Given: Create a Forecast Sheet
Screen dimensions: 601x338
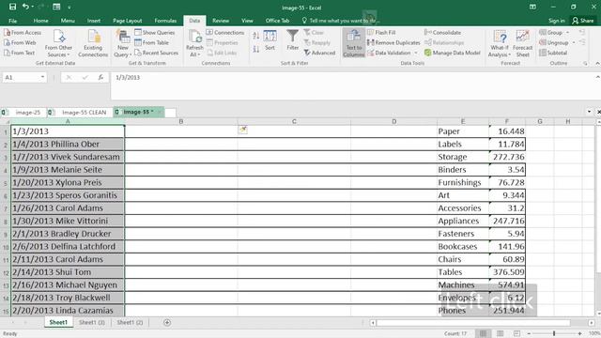Looking at the screenshot, I should click(522, 43).
